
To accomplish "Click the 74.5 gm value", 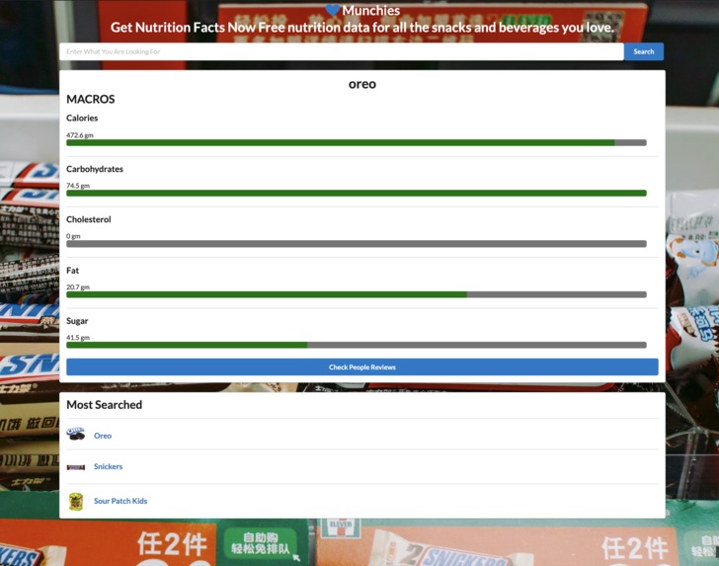I will click(78, 186).
